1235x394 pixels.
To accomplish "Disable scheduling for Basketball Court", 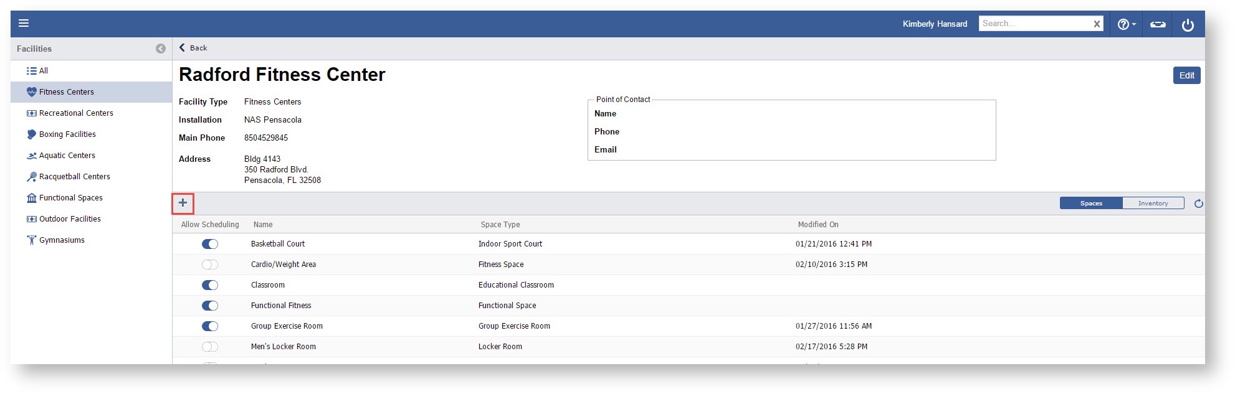I will (x=210, y=244).
